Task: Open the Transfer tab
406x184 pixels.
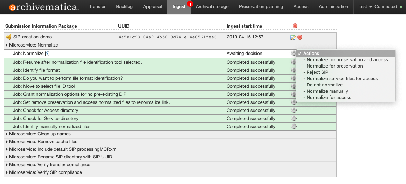Action: [97, 7]
